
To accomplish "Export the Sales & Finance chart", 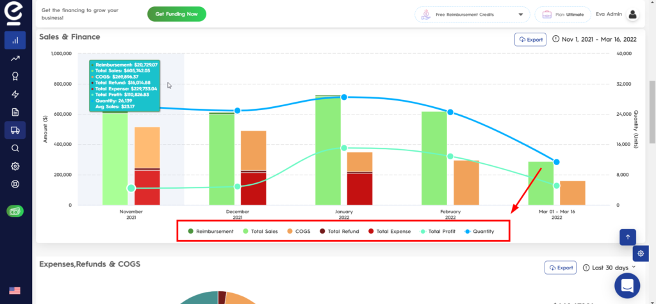I will 530,40.
